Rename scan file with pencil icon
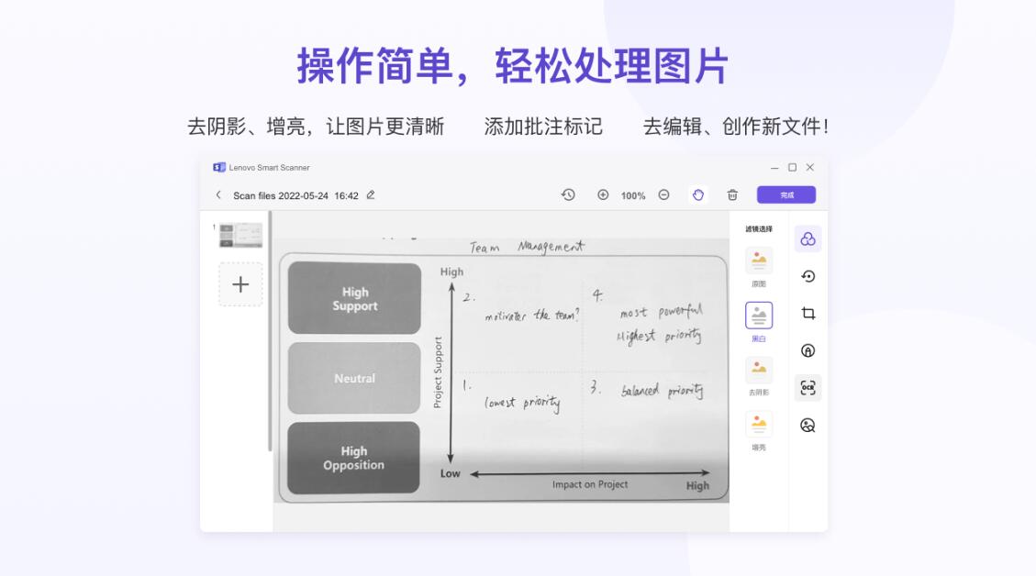This screenshot has height=576, width=1036. [371, 194]
